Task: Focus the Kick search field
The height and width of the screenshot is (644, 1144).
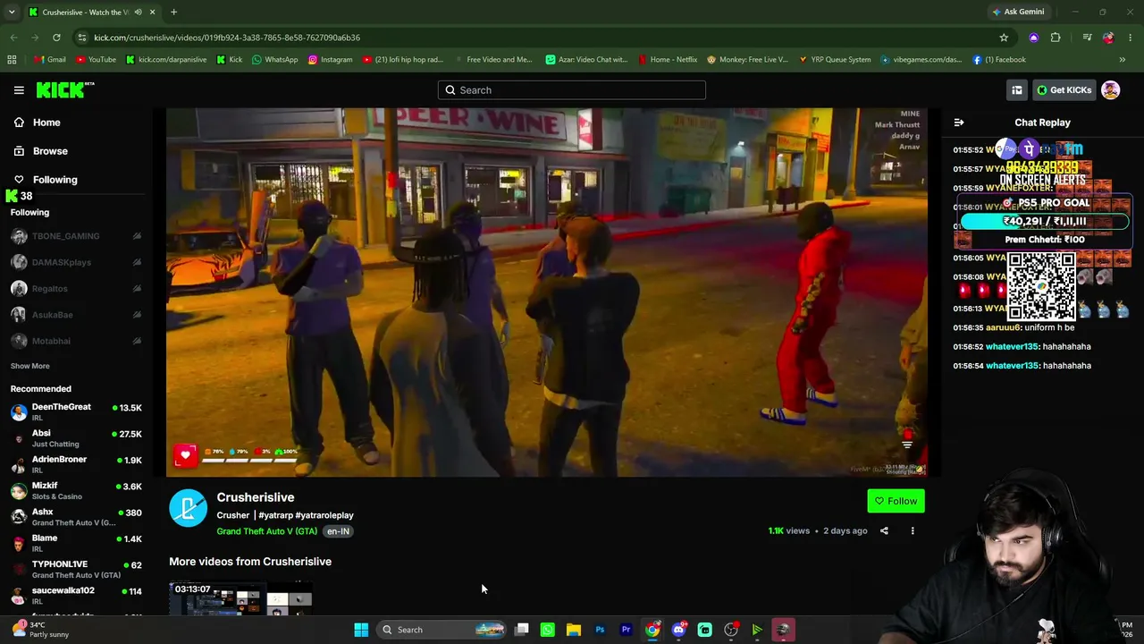Action: tap(572, 90)
